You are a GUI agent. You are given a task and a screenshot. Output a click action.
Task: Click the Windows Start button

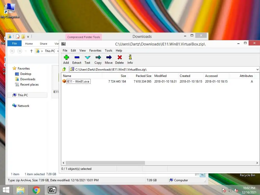6,190
